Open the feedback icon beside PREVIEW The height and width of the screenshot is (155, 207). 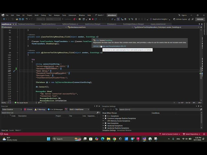tap(193, 19)
